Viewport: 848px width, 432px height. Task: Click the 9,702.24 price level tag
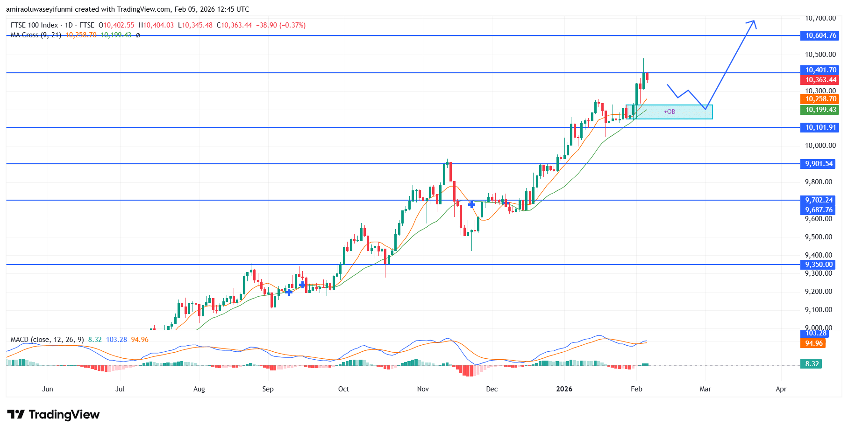tap(819, 200)
